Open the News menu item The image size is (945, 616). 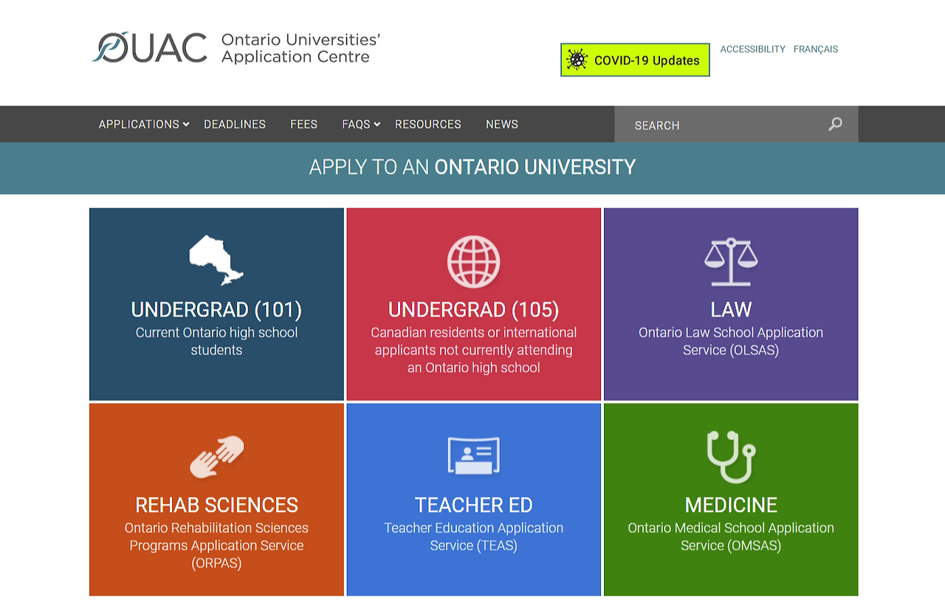[502, 124]
